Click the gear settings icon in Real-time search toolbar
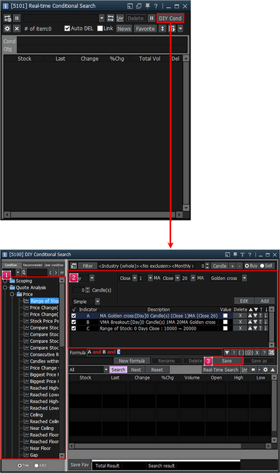 7,29
